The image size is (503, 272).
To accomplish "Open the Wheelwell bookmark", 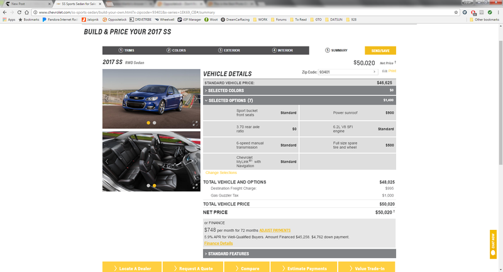I will pyautogui.click(x=165, y=19).
